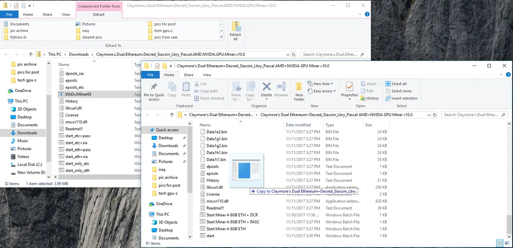Expand Extract To destinations list arrow

[x=222, y=37]
